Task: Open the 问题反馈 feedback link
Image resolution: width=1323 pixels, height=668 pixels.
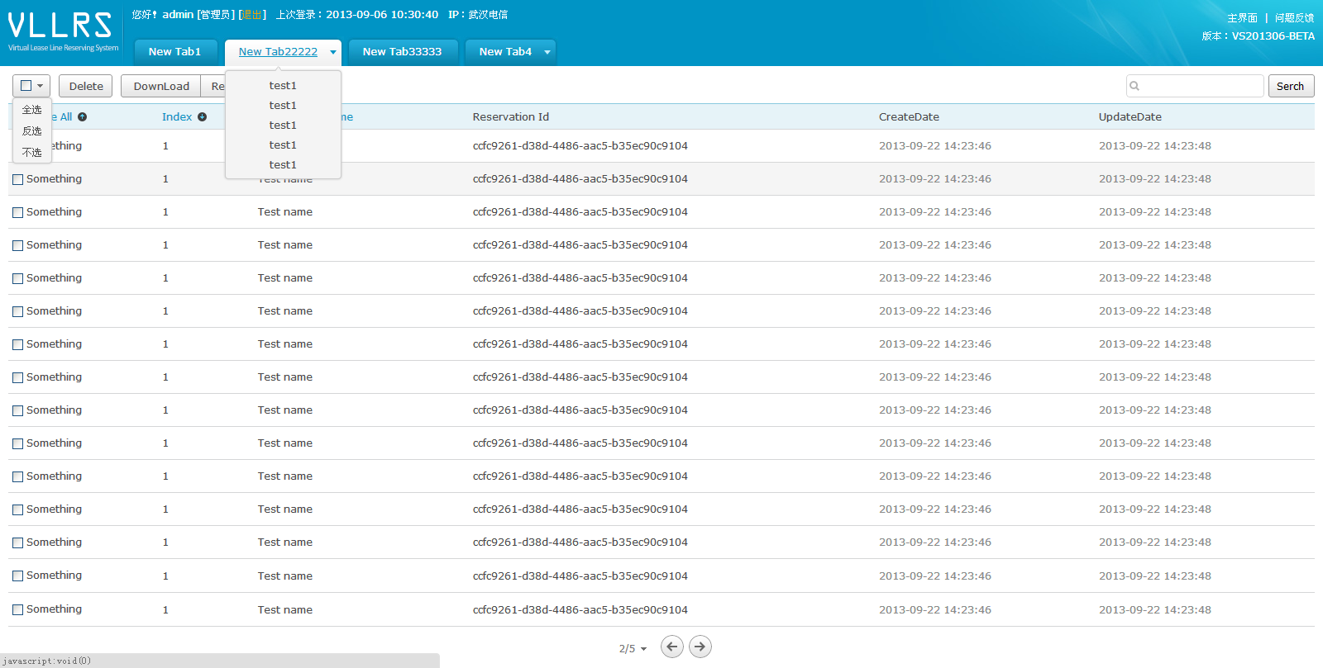Action: 1294,17
